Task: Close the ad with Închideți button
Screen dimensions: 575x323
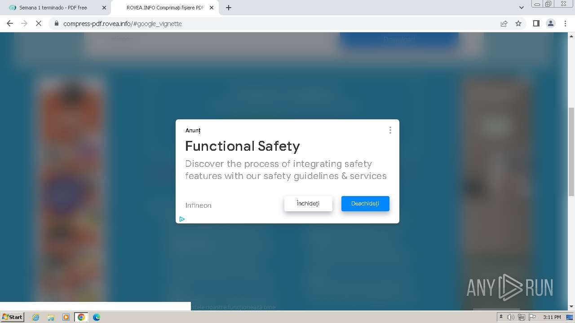Action: [x=308, y=204]
